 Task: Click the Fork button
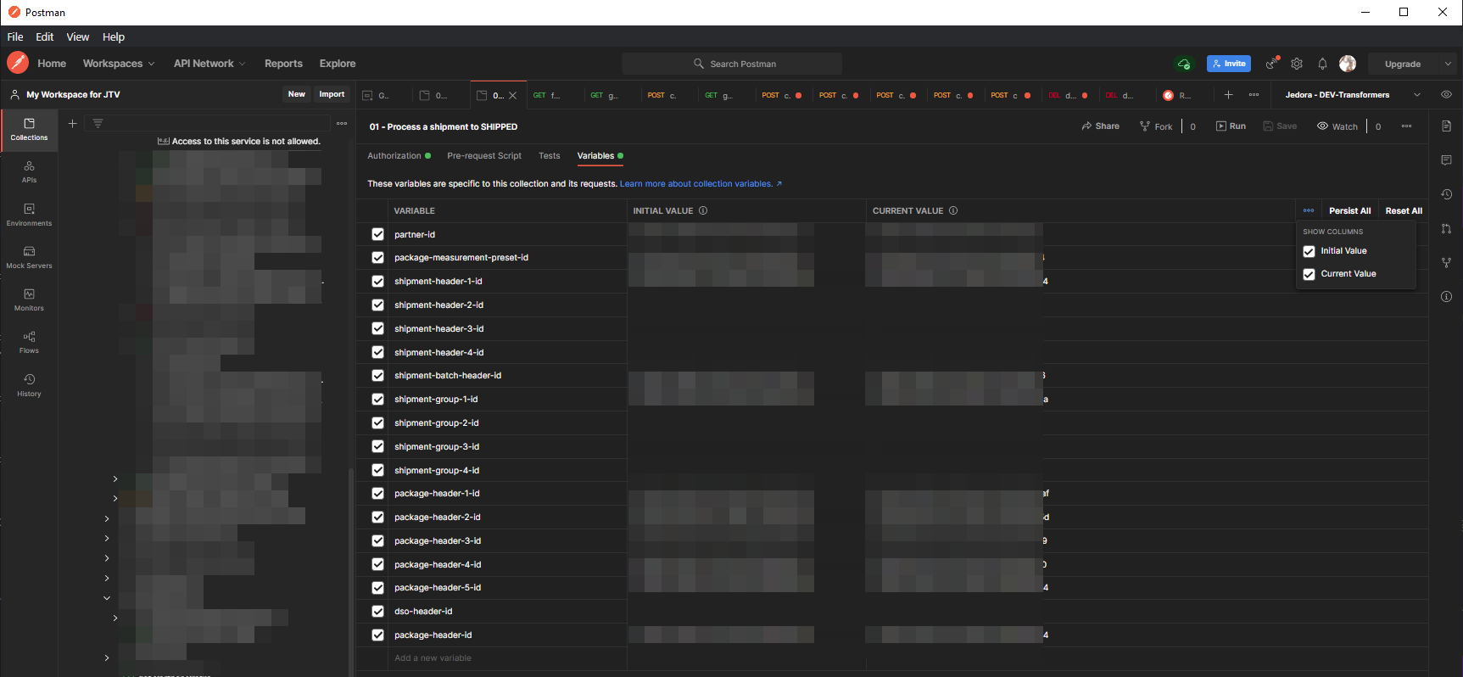pyautogui.click(x=1156, y=126)
